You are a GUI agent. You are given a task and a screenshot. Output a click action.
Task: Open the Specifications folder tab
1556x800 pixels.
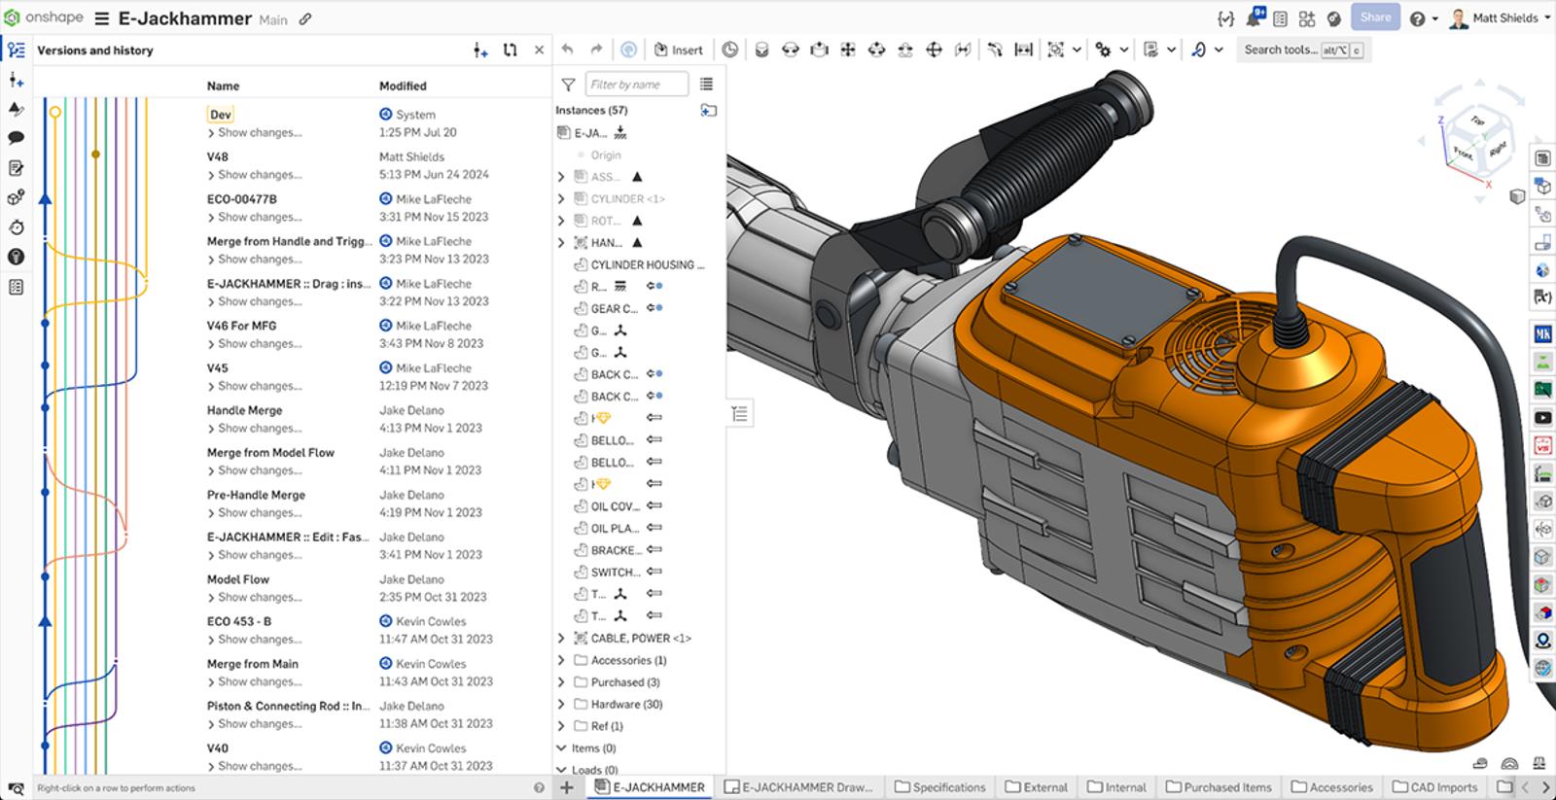coord(939,787)
